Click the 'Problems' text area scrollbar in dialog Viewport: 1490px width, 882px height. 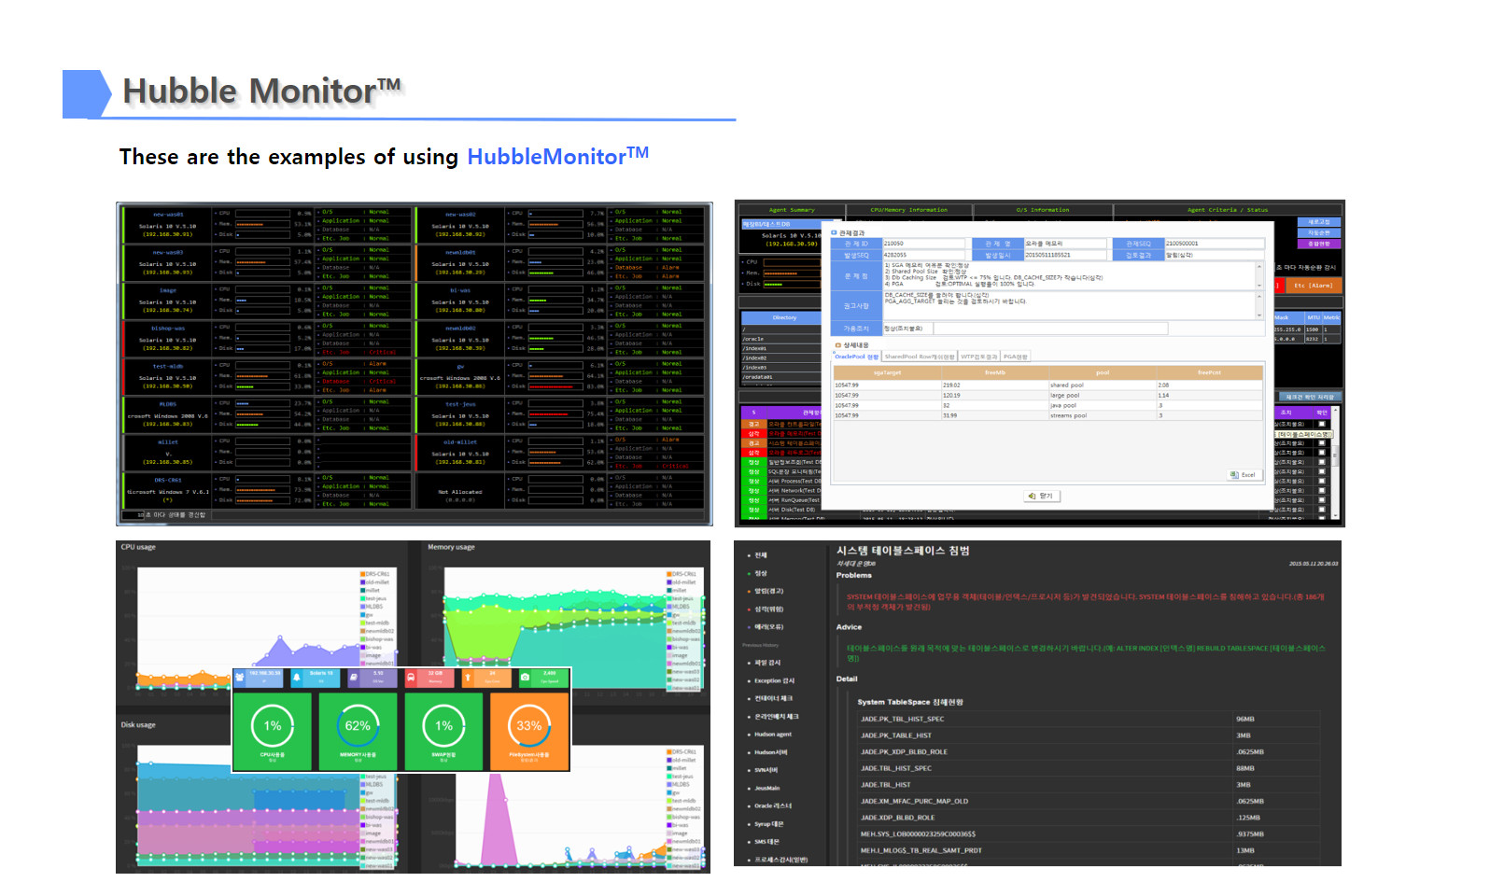(x=1258, y=275)
